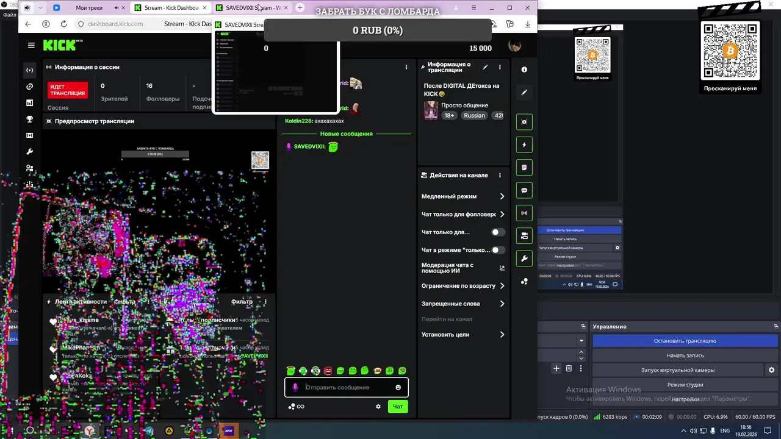The width and height of the screenshot is (781, 439).
Task: Toggle chat widget in right toolbar
Action: coord(524,190)
